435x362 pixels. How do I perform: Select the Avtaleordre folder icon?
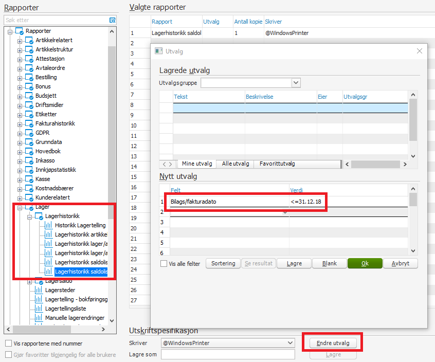click(x=29, y=68)
